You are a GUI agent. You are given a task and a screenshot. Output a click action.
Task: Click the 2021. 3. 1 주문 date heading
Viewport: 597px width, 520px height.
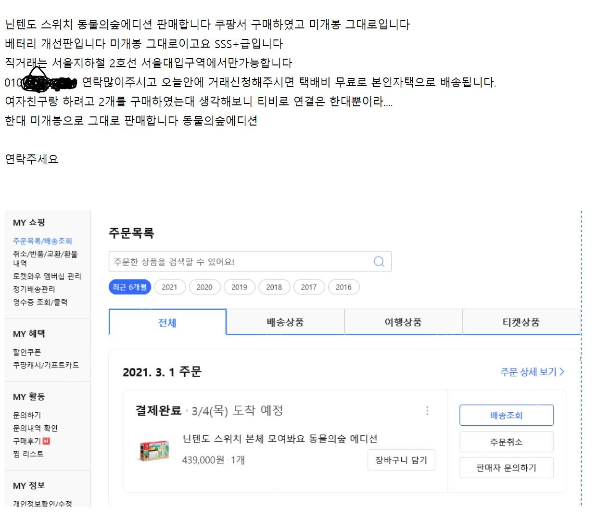162,372
